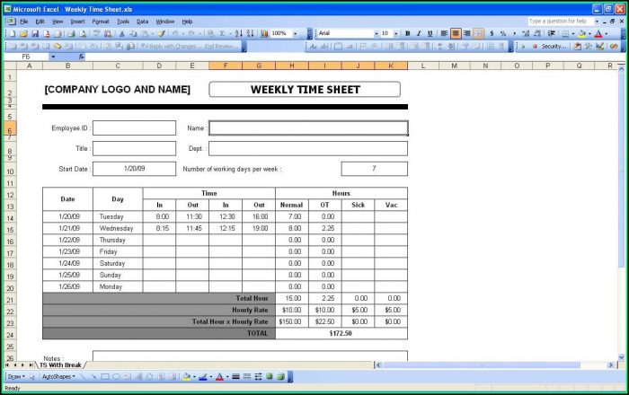Toggle Underline formatting
Viewport: 629px width, 395px height.
pyautogui.click(x=430, y=33)
